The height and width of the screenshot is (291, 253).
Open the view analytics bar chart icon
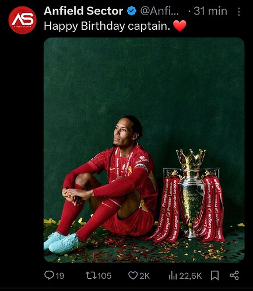coord(173,275)
